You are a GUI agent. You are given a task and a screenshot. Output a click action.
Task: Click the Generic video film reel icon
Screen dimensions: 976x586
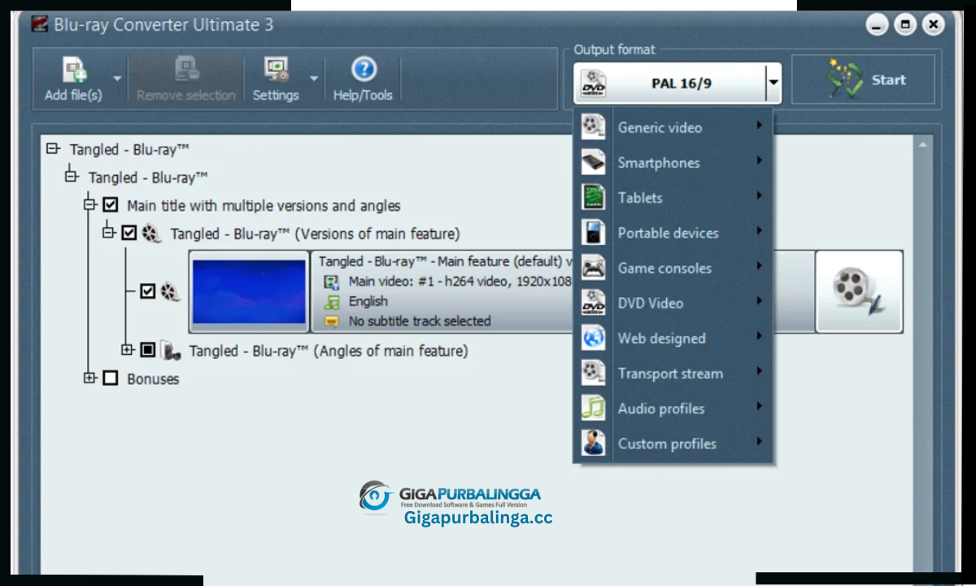(x=594, y=127)
